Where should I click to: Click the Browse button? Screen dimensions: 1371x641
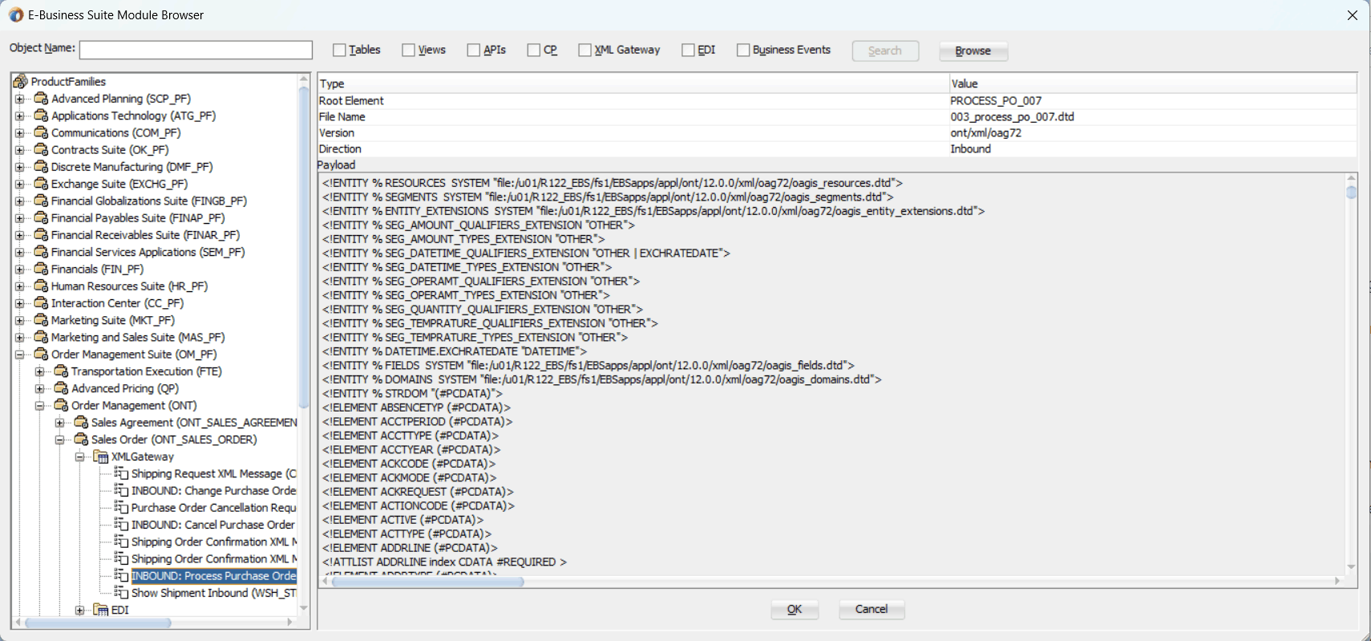(x=973, y=51)
